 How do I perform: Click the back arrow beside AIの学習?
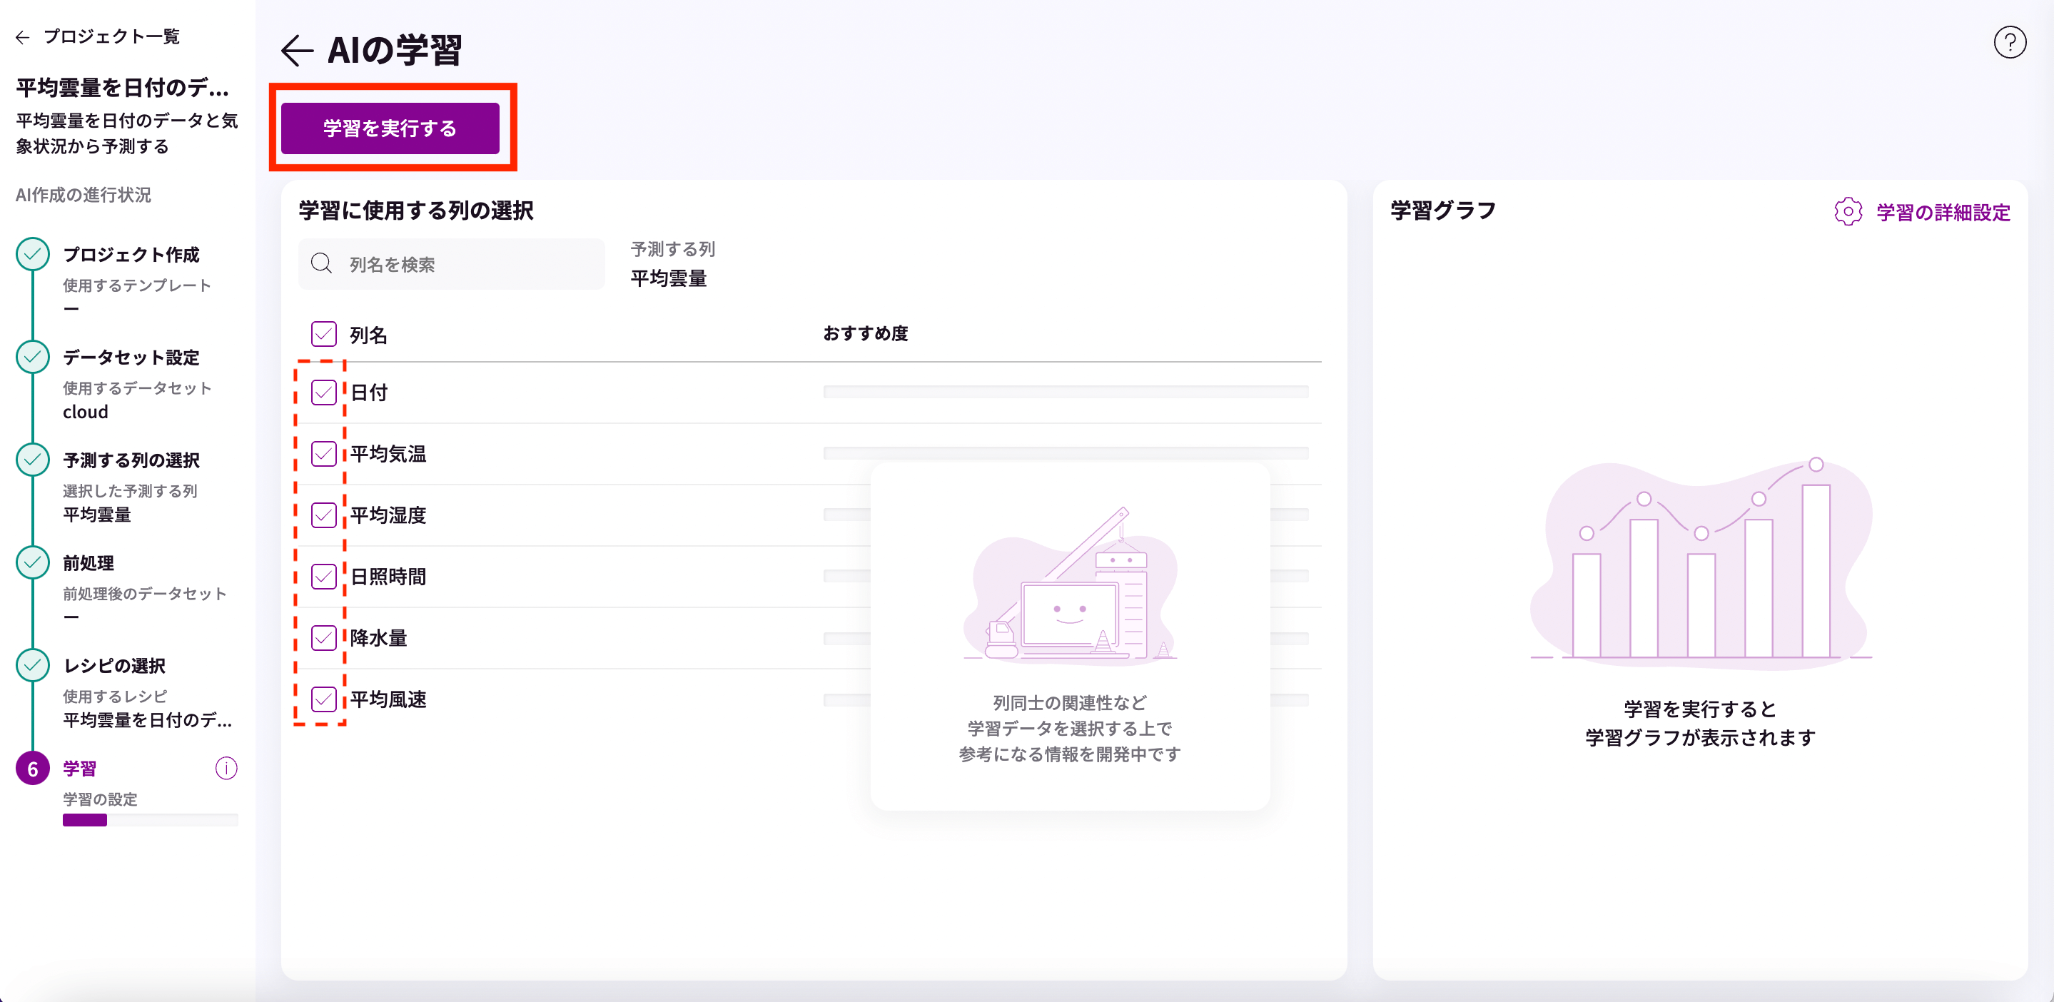coord(298,50)
